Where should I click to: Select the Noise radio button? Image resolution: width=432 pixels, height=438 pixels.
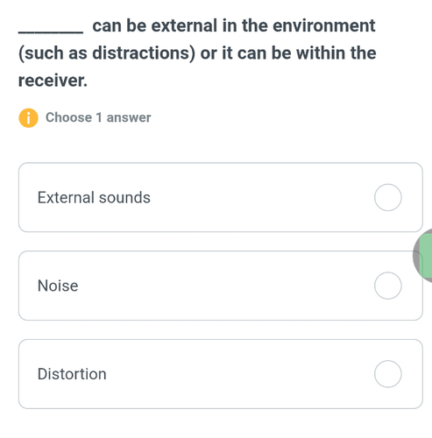point(388,286)
